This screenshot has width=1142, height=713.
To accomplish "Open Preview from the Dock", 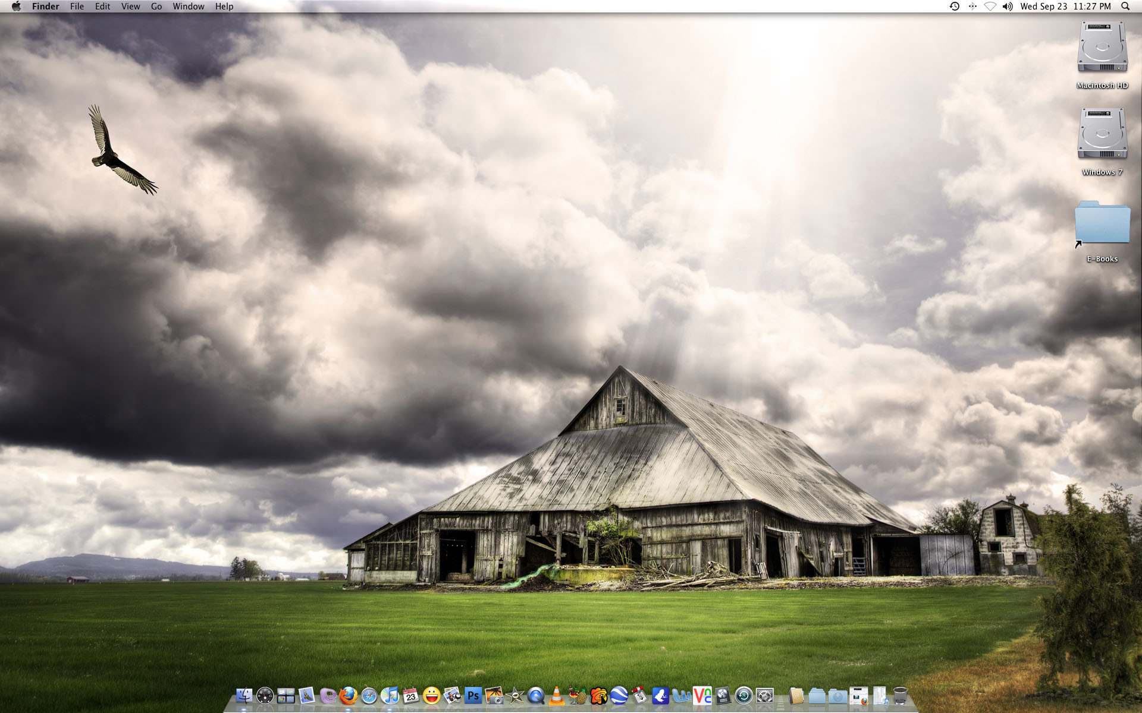I will (452, 695).
